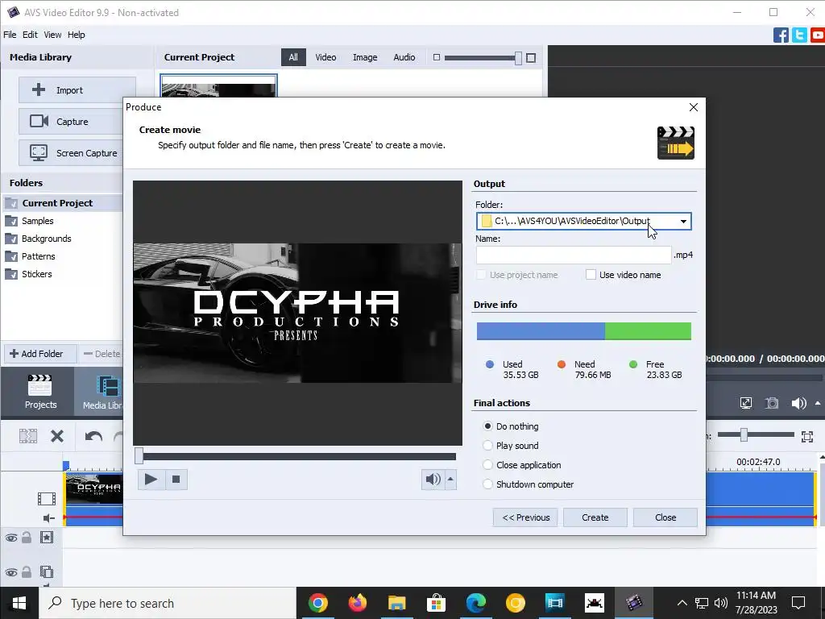
Task: Click the large thumbnail size icon
Action: [x=531, y=57]
